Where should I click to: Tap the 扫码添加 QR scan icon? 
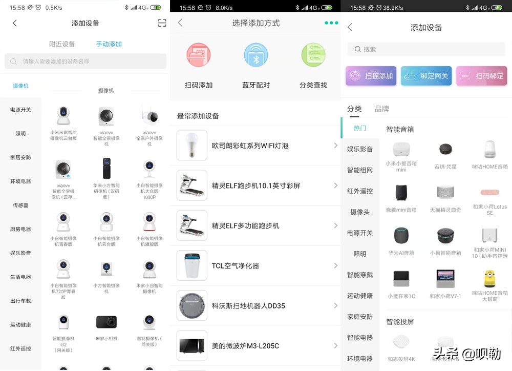click(199, 55)
